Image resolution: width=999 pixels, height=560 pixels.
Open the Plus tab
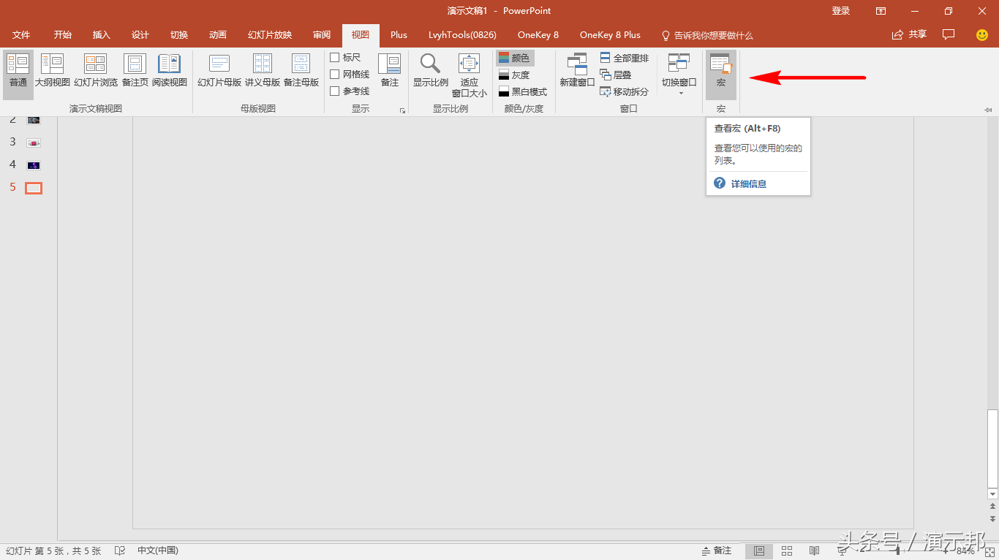click(399, 35)
